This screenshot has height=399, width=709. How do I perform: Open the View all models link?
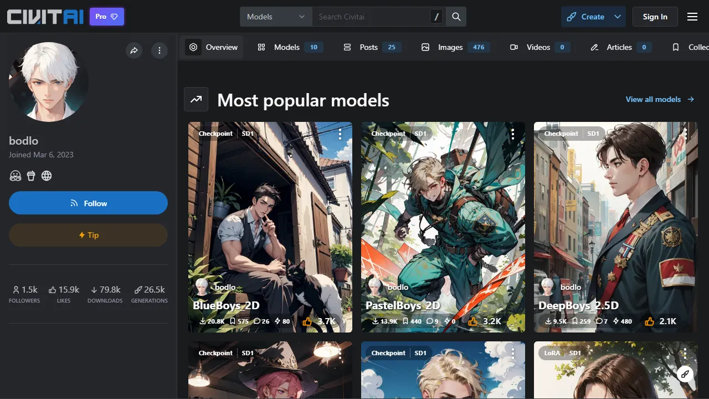pos(659,99)
